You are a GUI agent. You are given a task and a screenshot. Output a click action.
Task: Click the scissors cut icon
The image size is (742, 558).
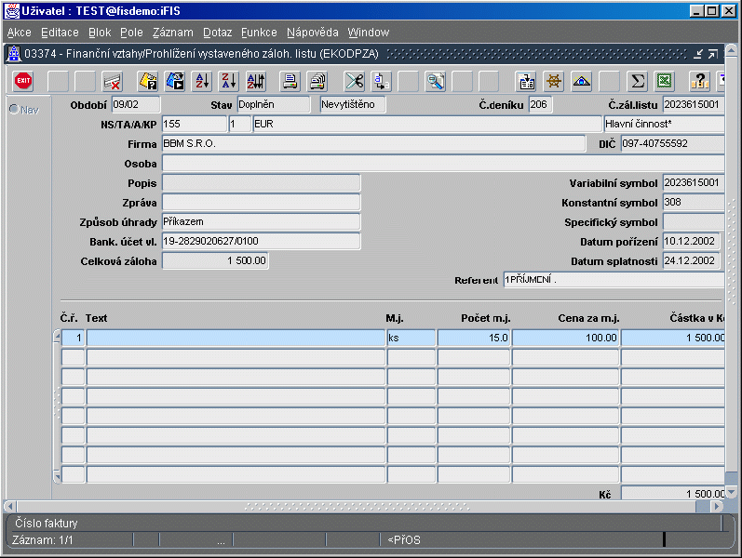click(354, 81)
